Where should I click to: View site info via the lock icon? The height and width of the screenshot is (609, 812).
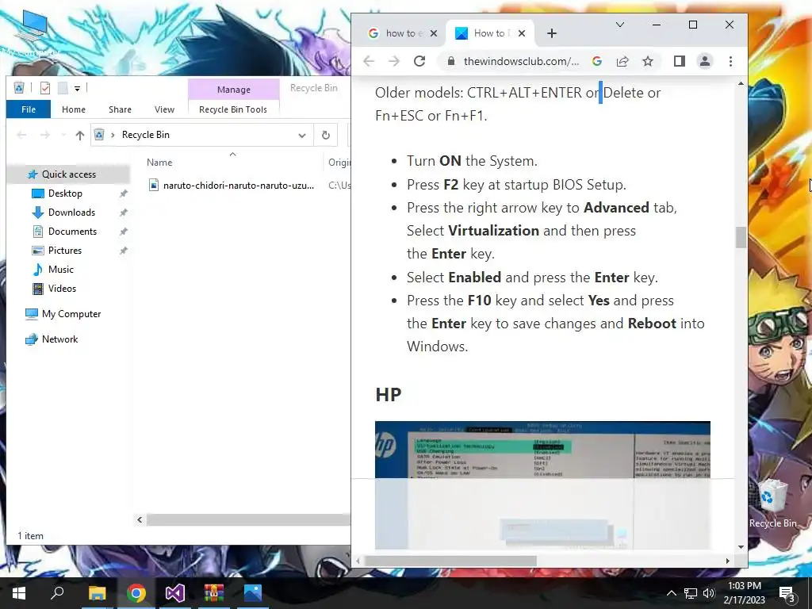click(451, 61)
